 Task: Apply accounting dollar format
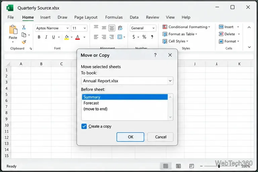pos(134,37)
